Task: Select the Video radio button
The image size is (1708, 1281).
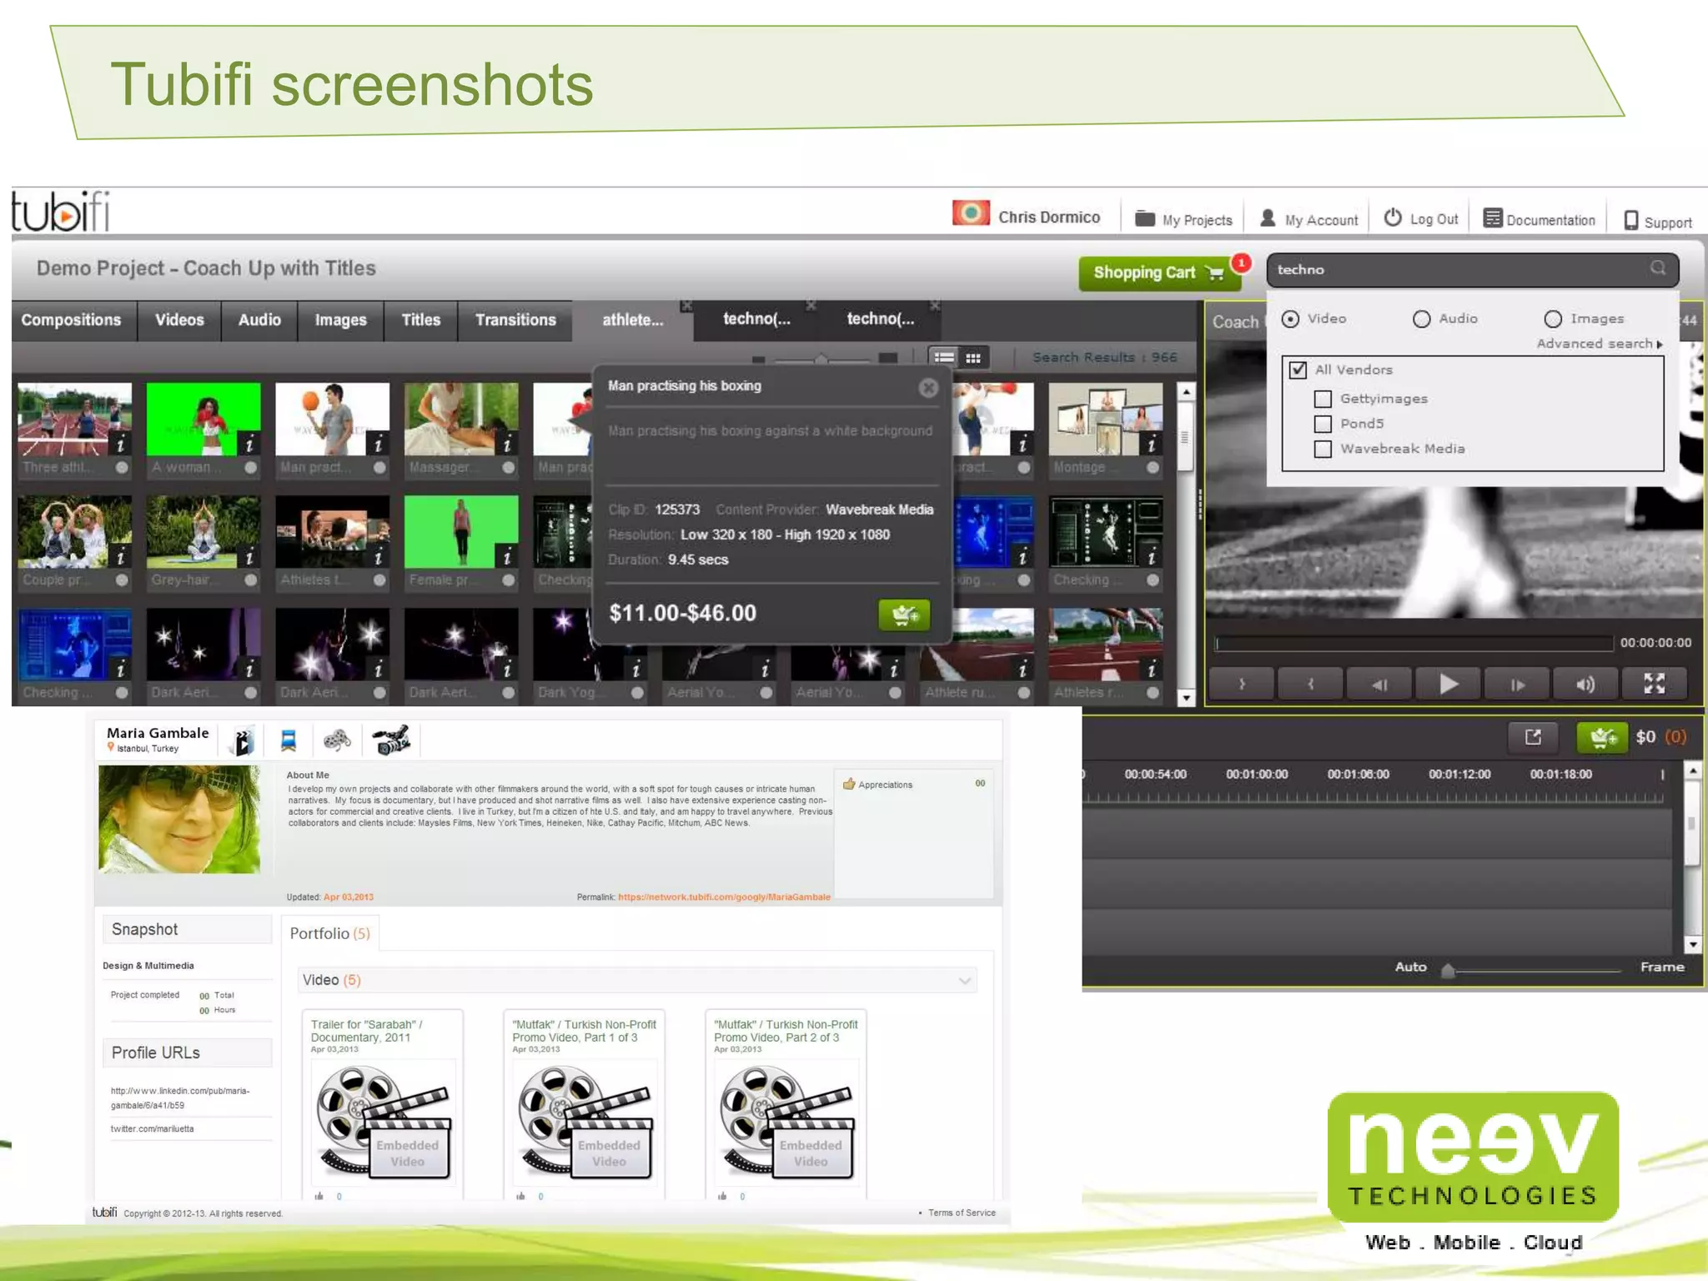Action: 1290,319
